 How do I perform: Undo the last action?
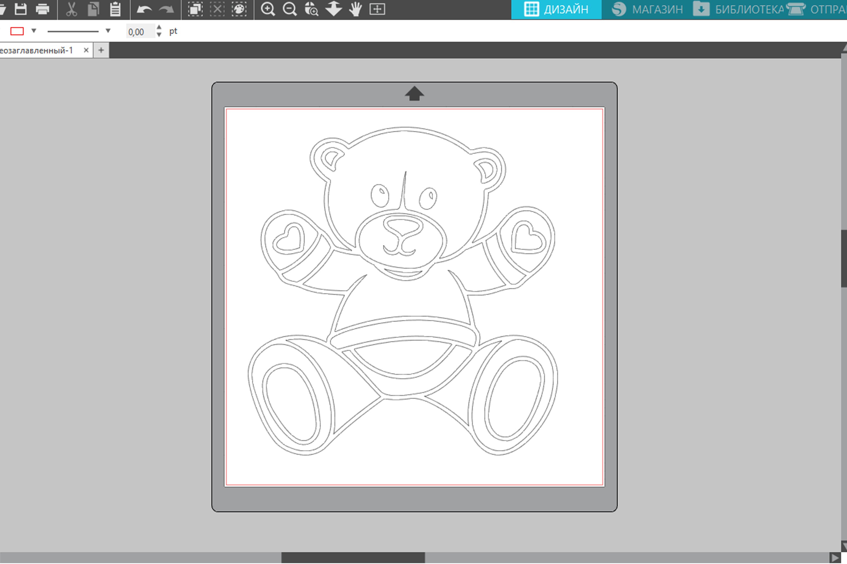click(x=144, y=9)
